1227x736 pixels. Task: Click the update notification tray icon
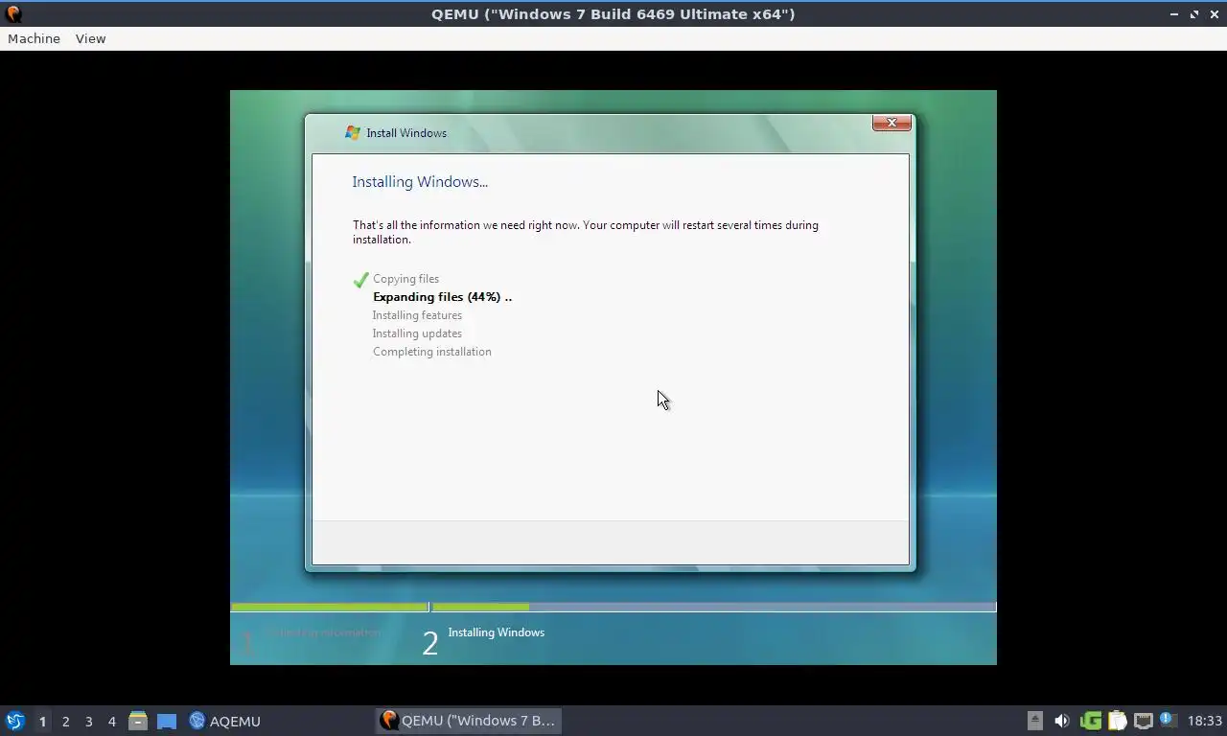pos(1168,719)
